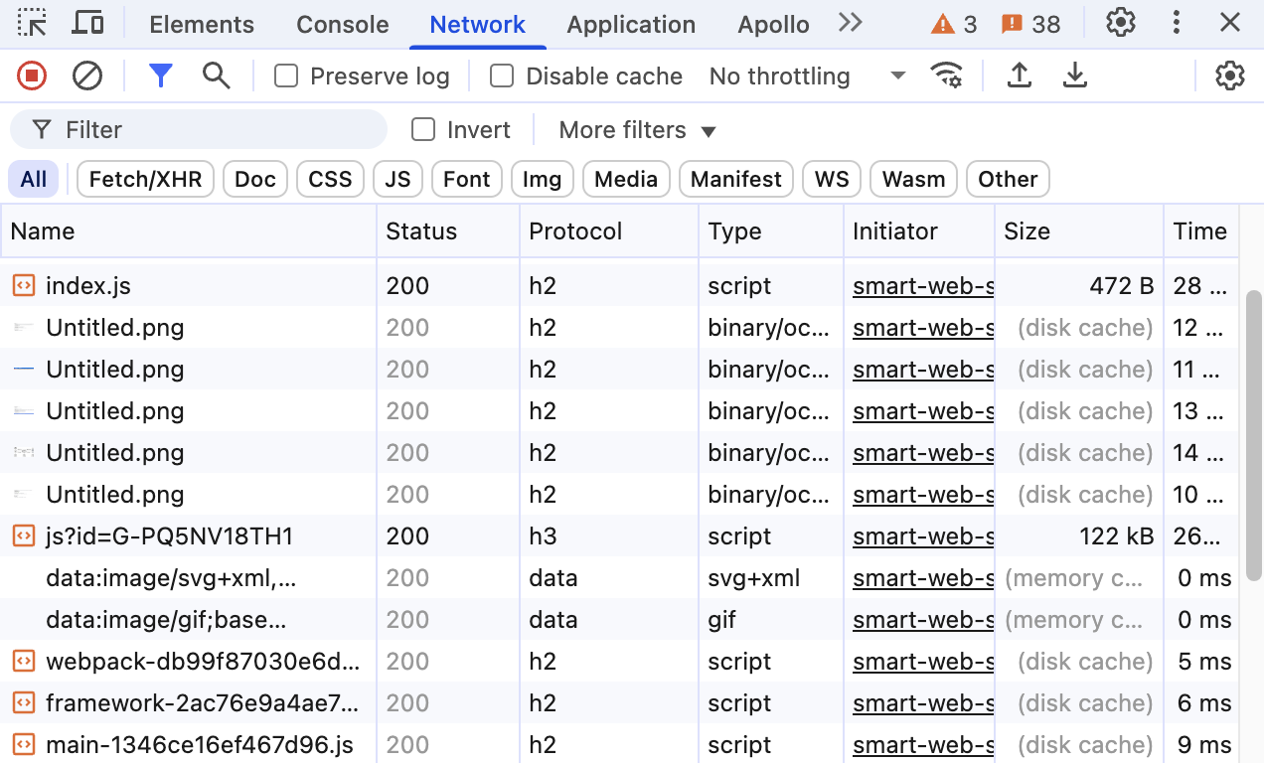Open the Application tab
Screen dimensions: 1264x763
pos(631,25)
